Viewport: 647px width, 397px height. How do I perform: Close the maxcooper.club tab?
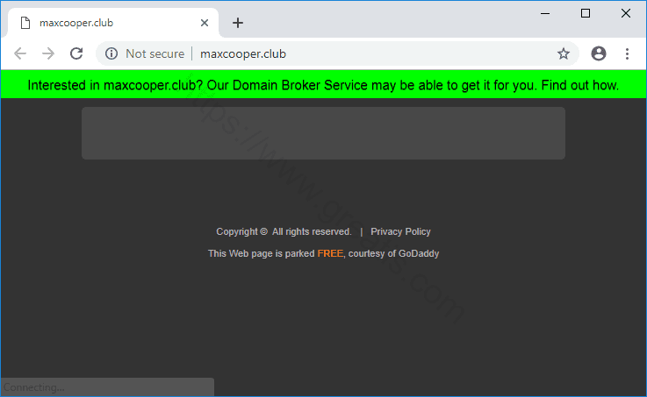coord(205,23)
